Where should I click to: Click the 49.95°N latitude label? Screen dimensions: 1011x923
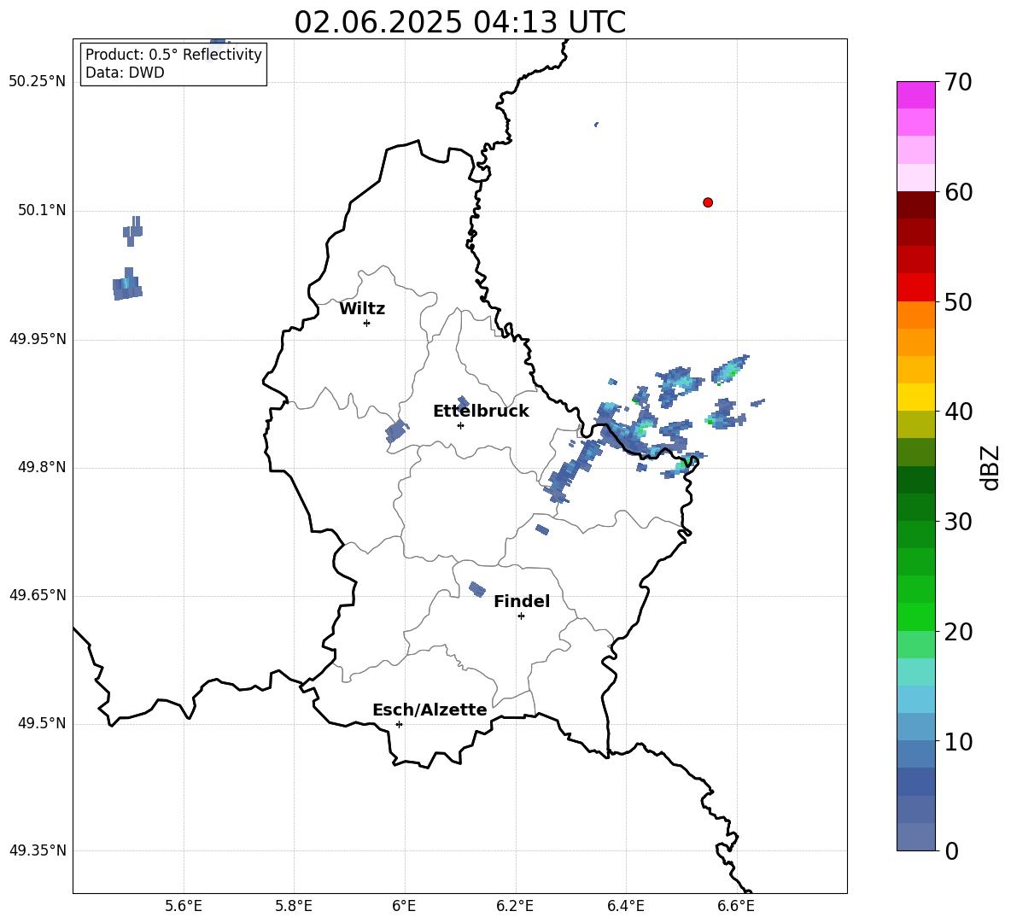click(x=38, y=339)
